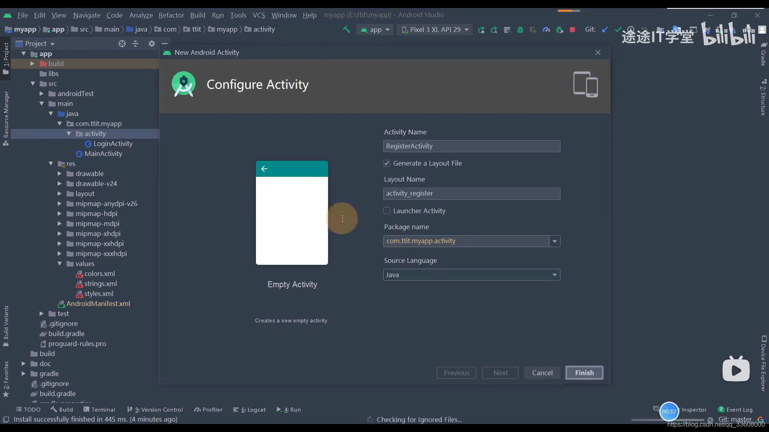The width and height of the screenshot is (769, 432).
Task: Enable Launcher Activity checkbox
Action: pyautogui.click(x=387, y=210)
